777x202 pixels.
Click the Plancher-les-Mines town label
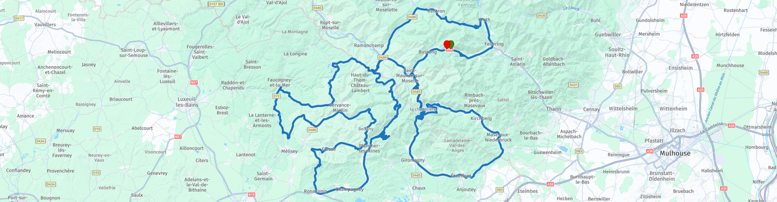369,148
